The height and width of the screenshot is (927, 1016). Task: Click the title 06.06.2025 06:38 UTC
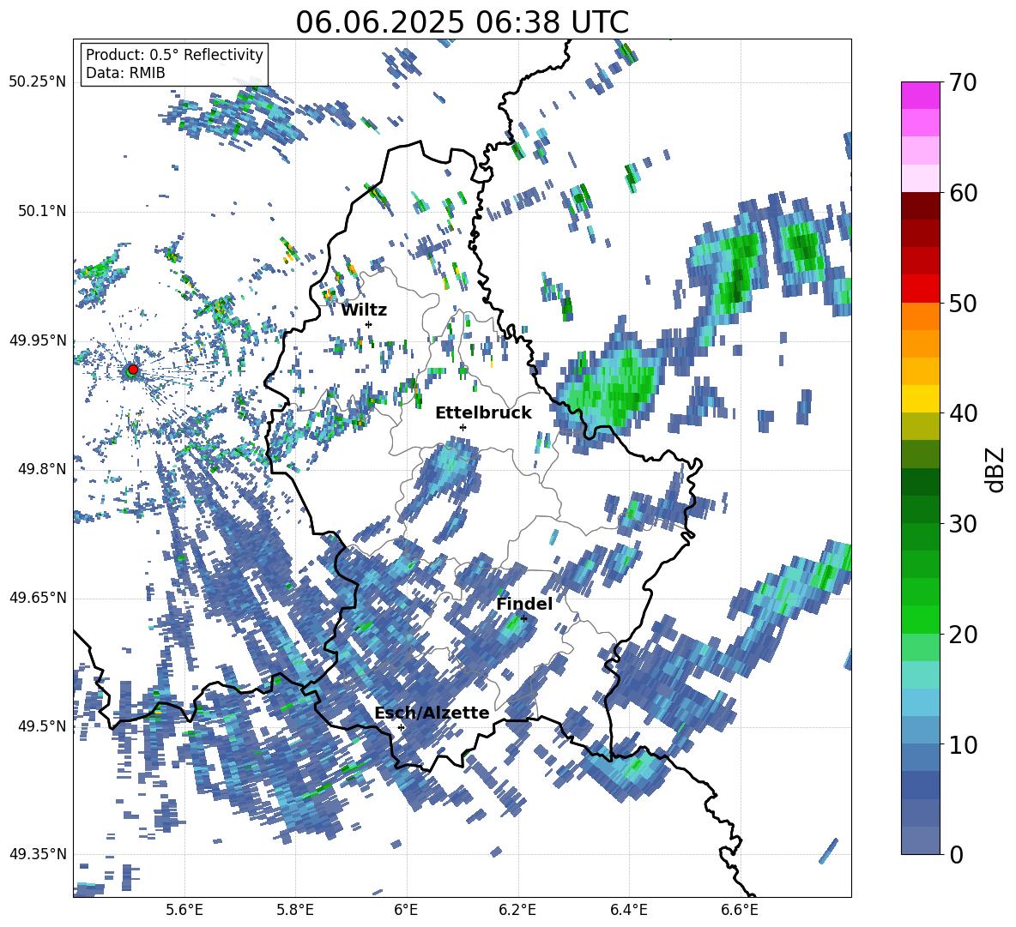click(462, 22)
